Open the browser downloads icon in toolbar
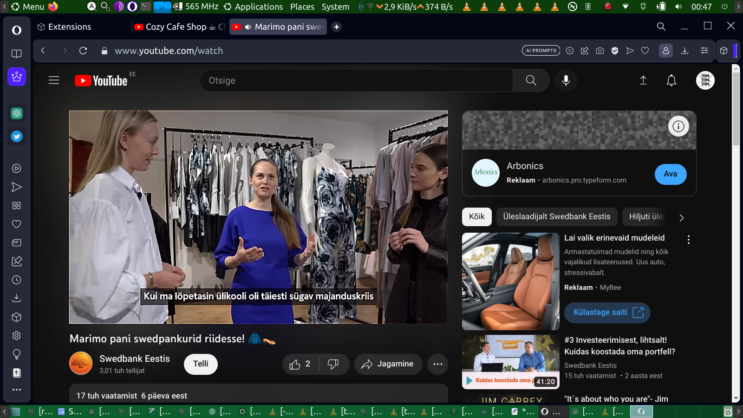Viewport: 743px width, 418px height. click(x=684, y=51)
